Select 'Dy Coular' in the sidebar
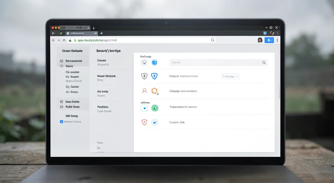The height and width of the screenshot is (183, 334). click(x=72, y=87)
